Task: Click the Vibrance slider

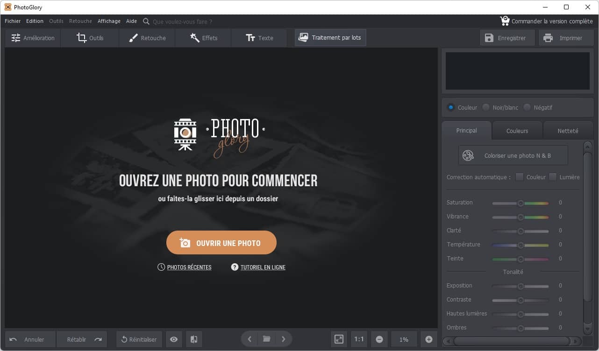Action: tap(521, 217)
